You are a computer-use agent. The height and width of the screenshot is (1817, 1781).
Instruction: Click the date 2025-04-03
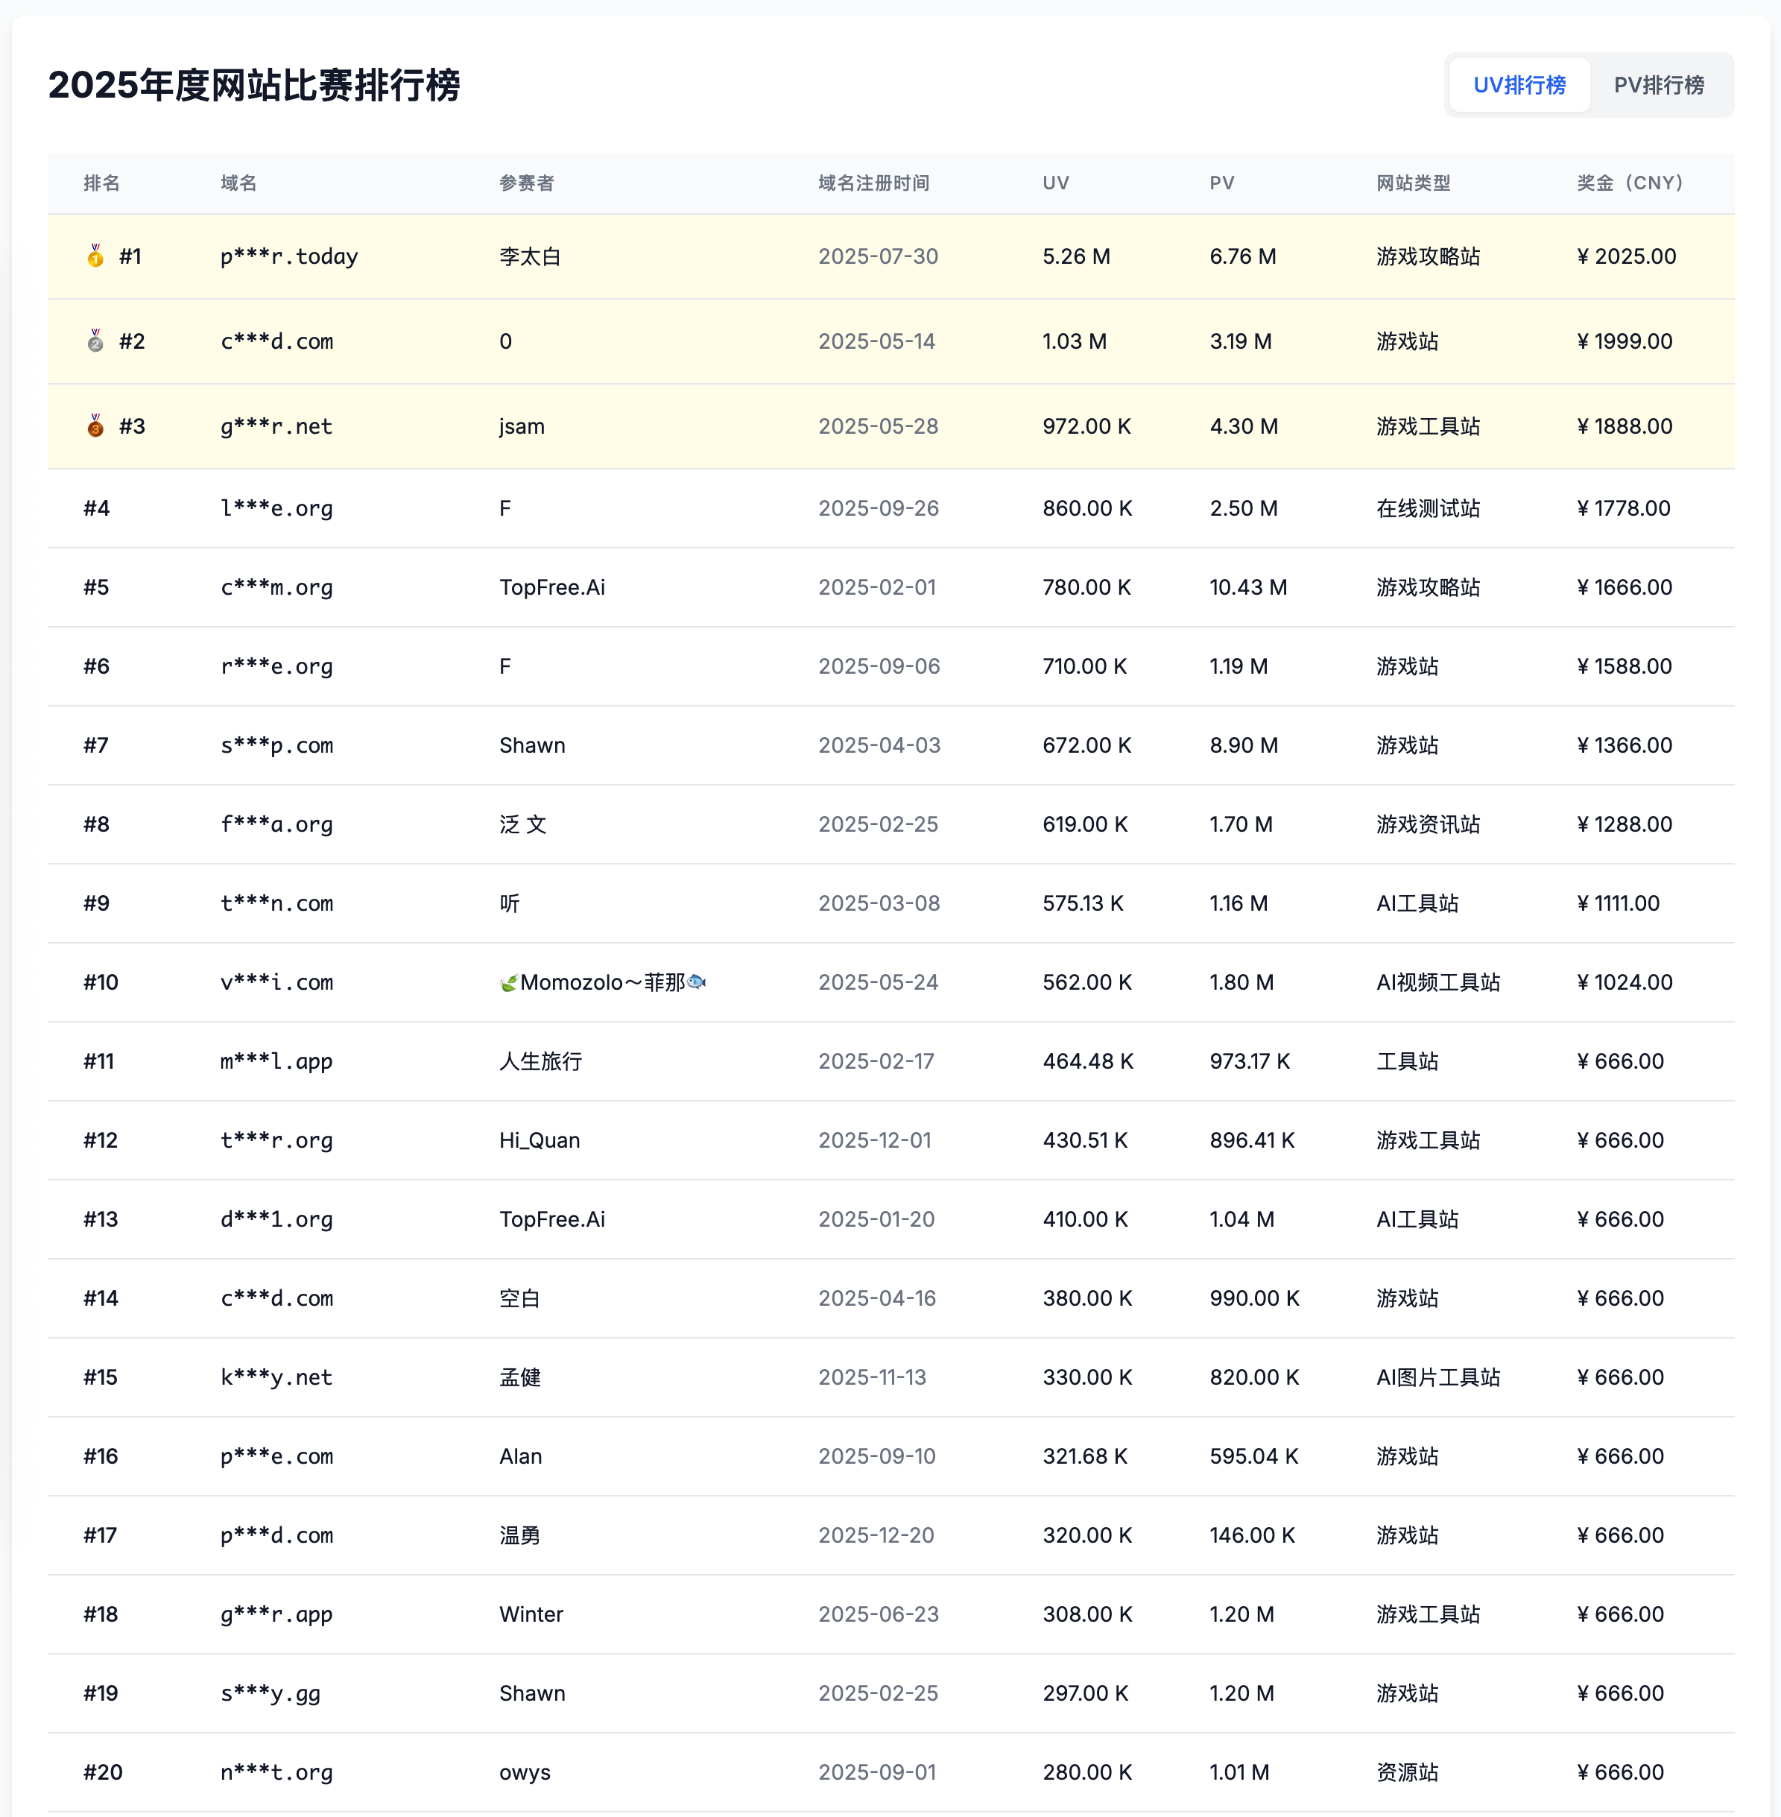(x=879, y=745)
